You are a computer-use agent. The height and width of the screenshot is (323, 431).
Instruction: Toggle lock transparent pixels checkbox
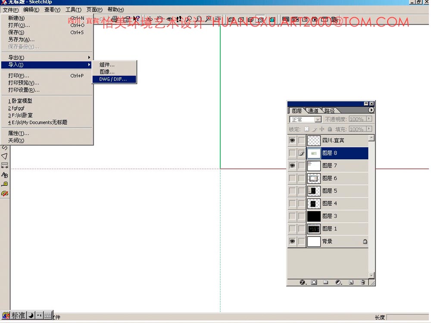point(307,129)
